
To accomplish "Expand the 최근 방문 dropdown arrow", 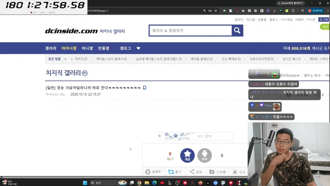I will click(65, 59).
